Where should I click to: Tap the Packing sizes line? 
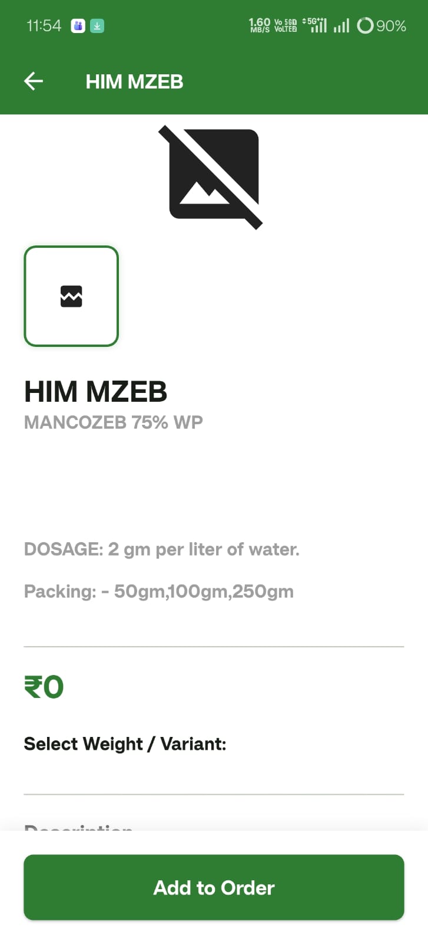(158, 591)
